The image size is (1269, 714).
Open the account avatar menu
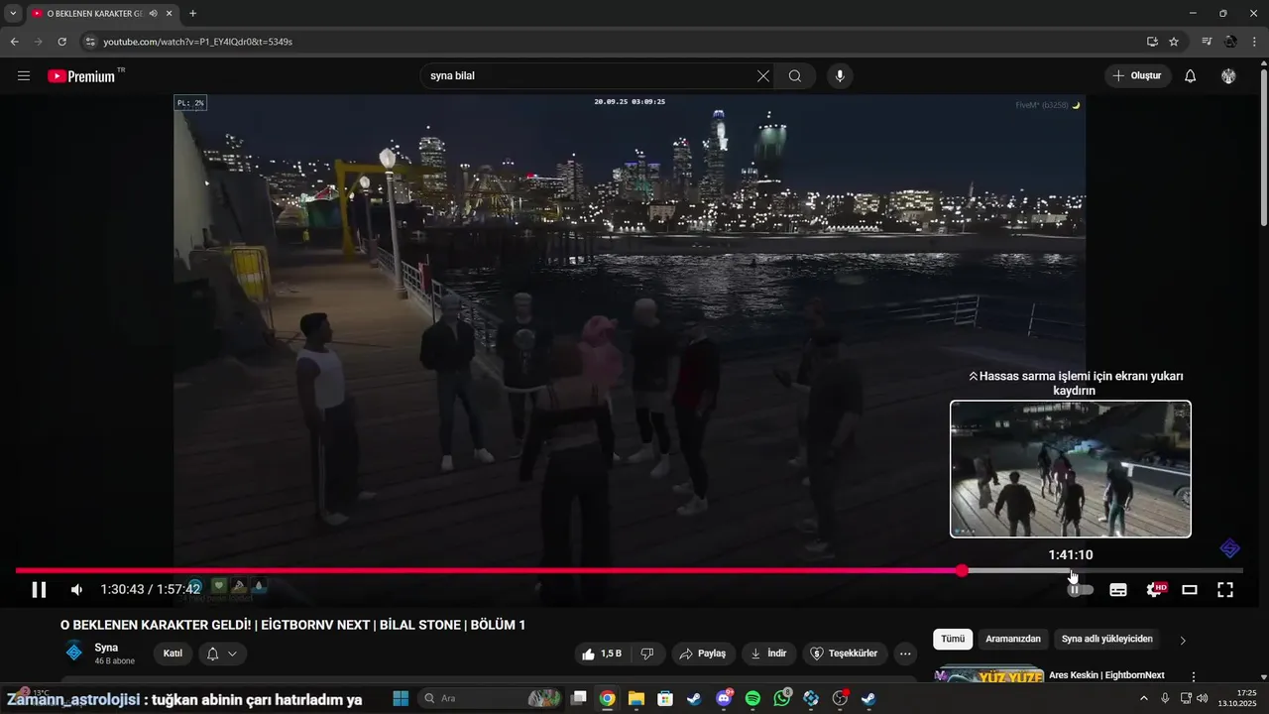tap(1229, 75)
